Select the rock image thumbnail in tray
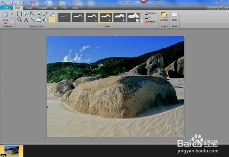Screen dimensions: 229x157 click(x=12, y=151)
